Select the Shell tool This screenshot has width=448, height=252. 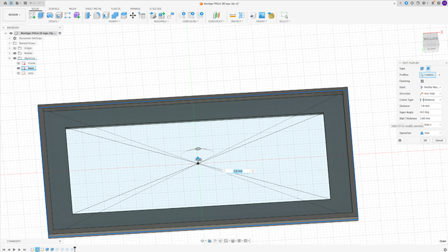(x=106, y=15)
